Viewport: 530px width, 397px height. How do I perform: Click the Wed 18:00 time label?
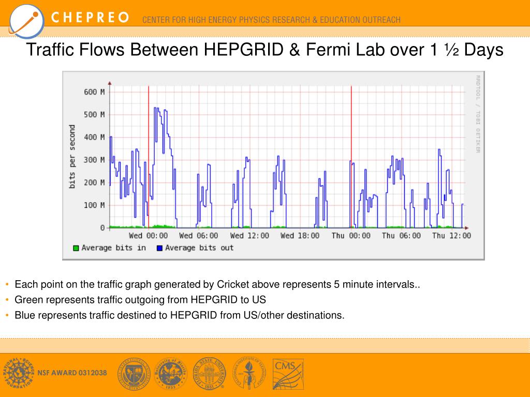tap(300, 236)
